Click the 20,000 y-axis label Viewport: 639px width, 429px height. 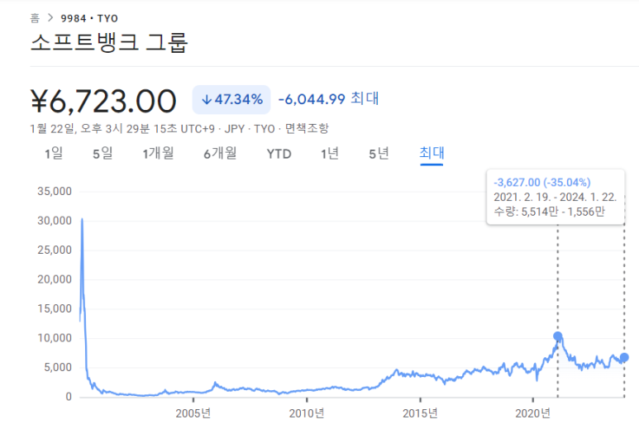(55, 279)
